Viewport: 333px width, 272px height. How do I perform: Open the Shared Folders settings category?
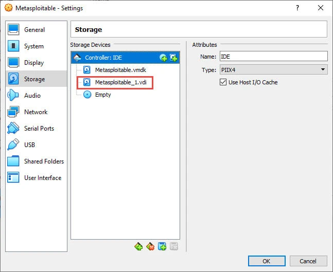coord(36,161)
